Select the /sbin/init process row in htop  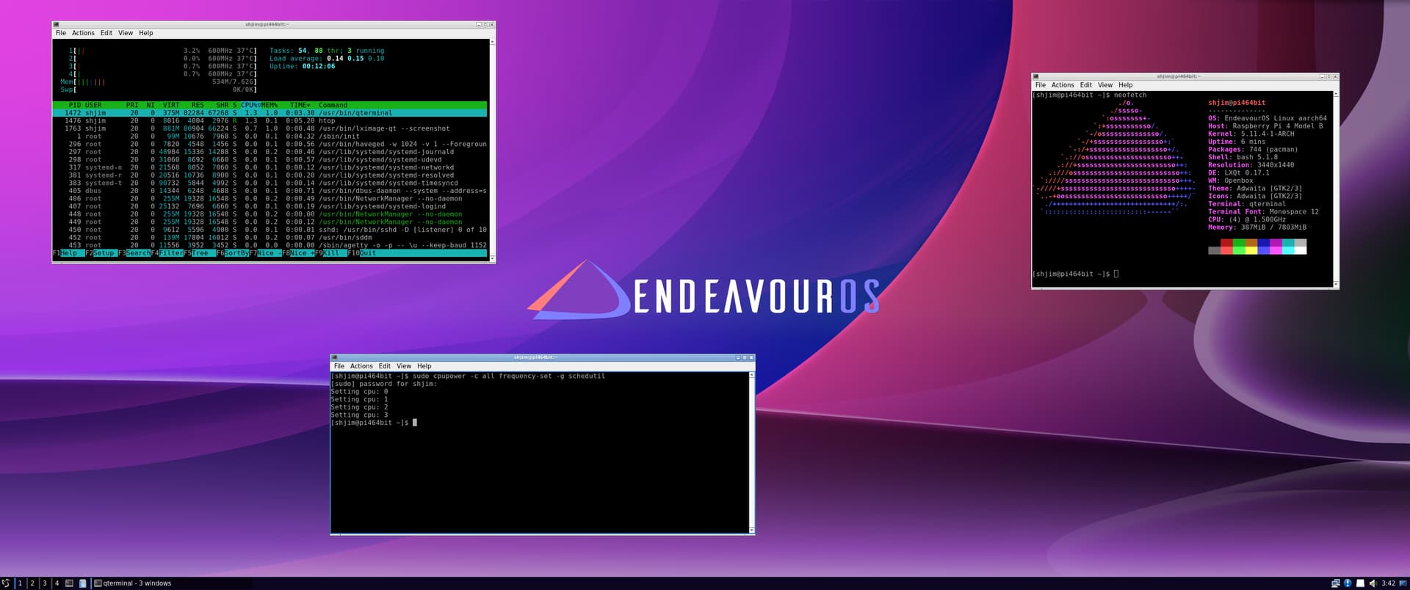(270, 136)
